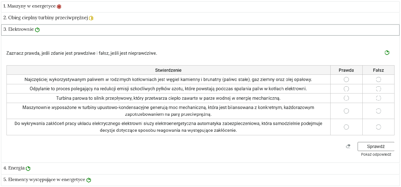Open section 5. Elementy występujące w energetyce
The width and height of the screenshot is (401, 187).
(x=44, y=180)
